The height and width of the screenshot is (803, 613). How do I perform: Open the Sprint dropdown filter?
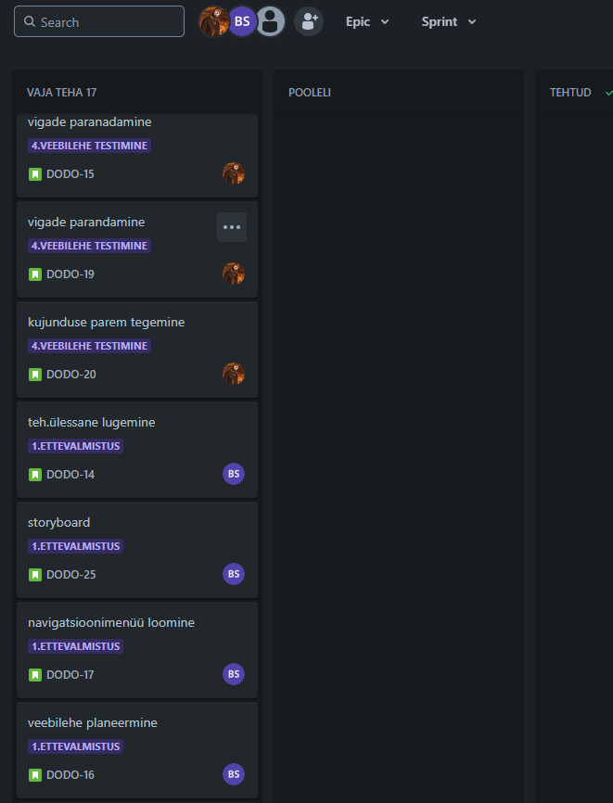[449, 21]
